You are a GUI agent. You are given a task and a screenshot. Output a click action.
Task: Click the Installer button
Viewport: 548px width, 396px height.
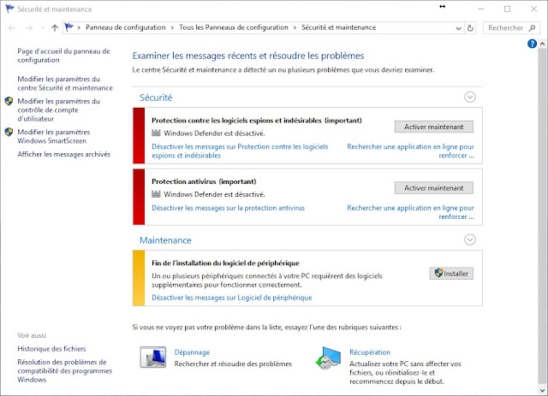pyautogui.click(x=451, y=274)
